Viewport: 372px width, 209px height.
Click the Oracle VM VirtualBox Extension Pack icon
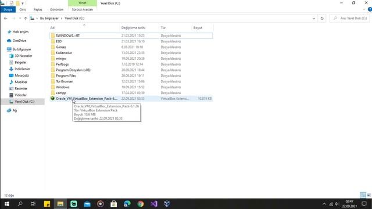point(53,98)
